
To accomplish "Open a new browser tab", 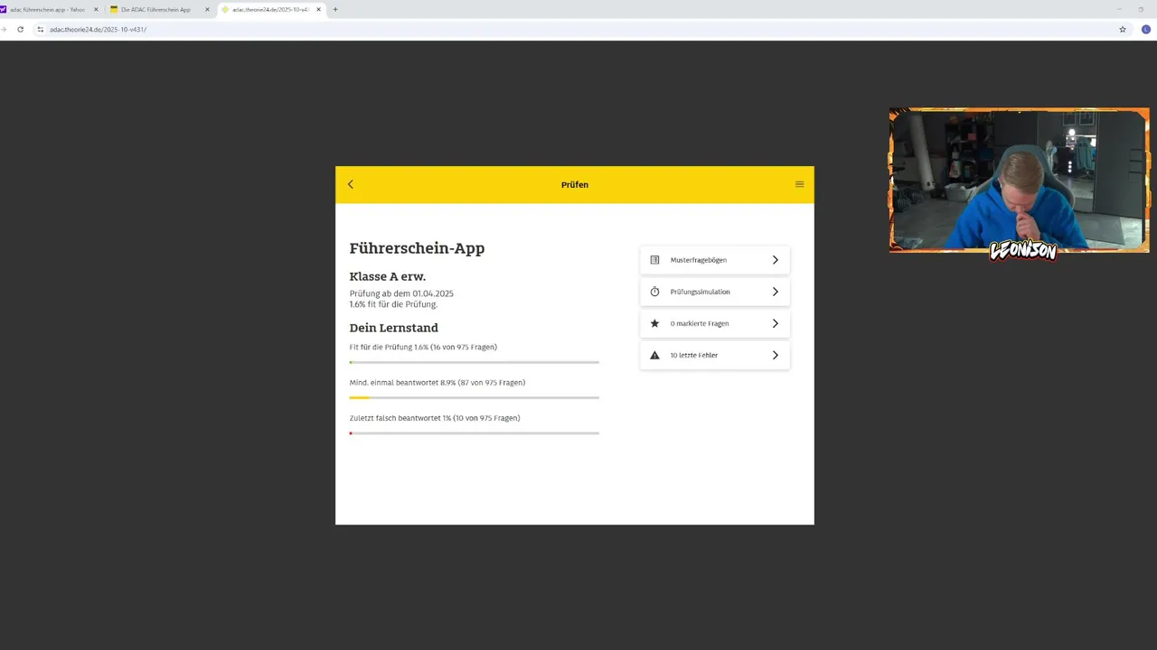I will click(x=335, y=9).
